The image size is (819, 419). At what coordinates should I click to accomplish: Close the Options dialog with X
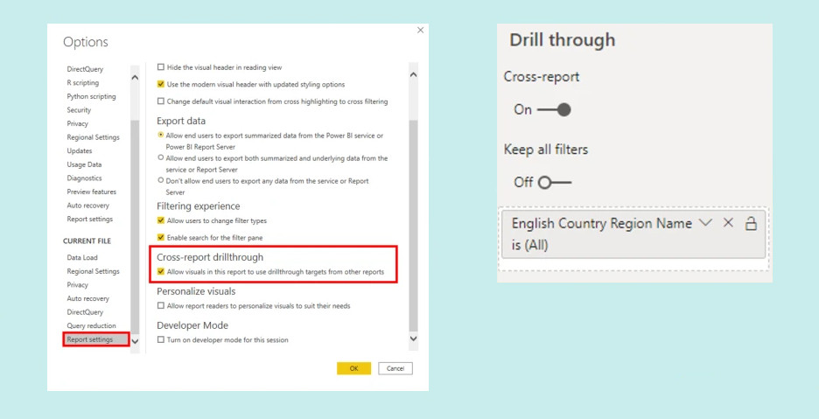[x=420, y=30]
